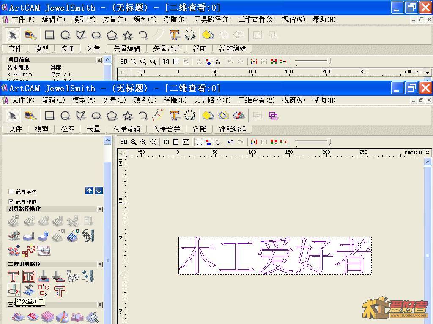
Task: Click the toolpath simulation blue block icon
Action: tap(73, 236)
